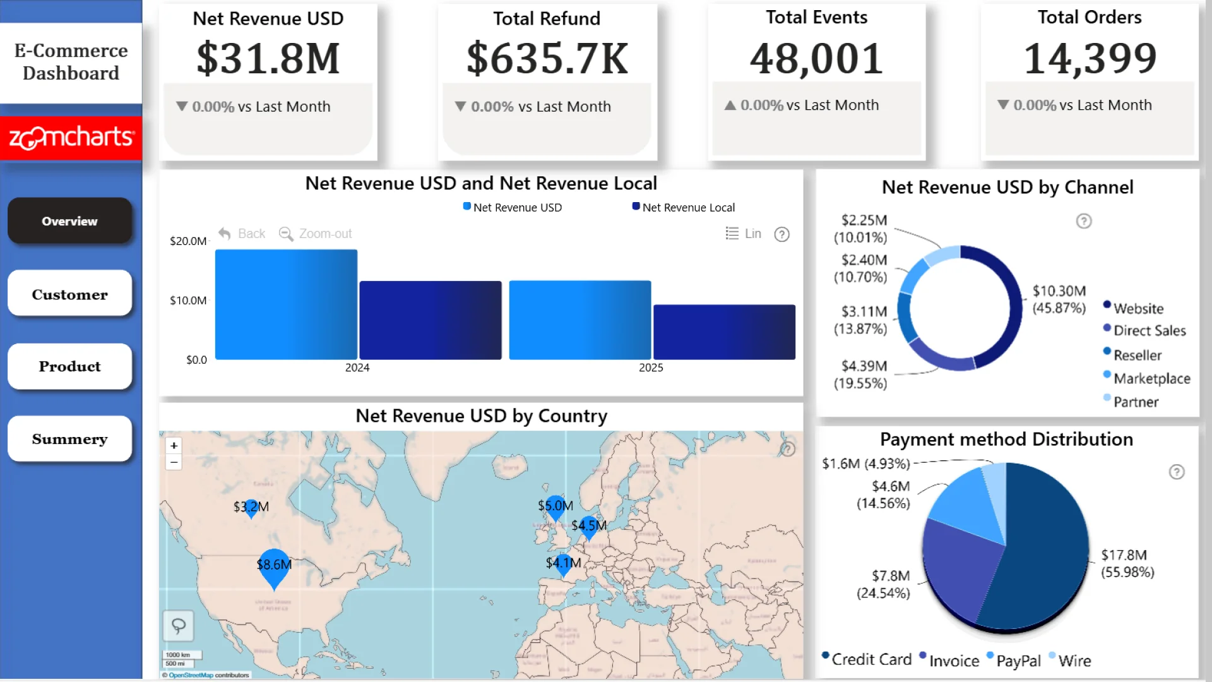Image resolution: width=1212 pixels, height=682 pixels.
Task: Expand the 2025 Net Revenue Local bar
Action: pos(724,332)
